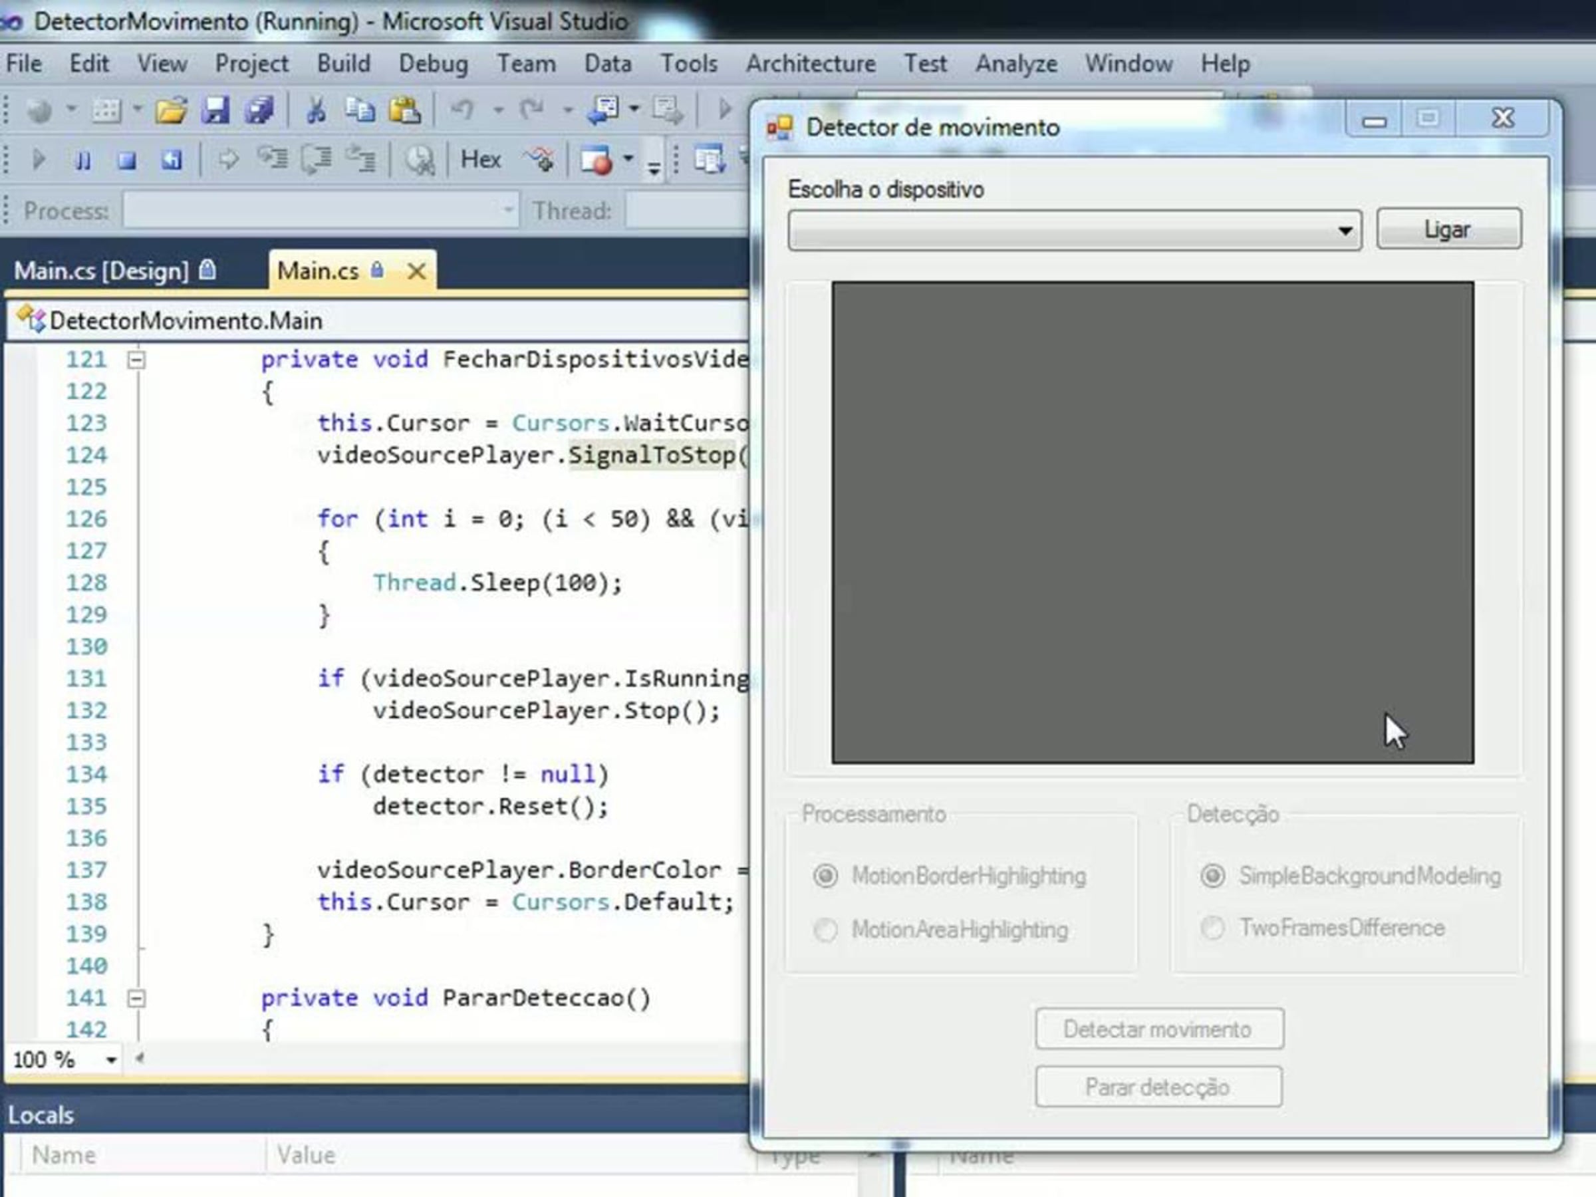
Task: Select SimpleBackgroundModeling radio option
Action: point(1213,876)
